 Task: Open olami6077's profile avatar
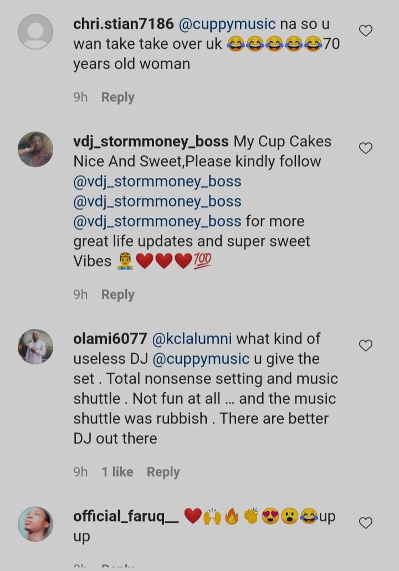(x=35, y=346)
